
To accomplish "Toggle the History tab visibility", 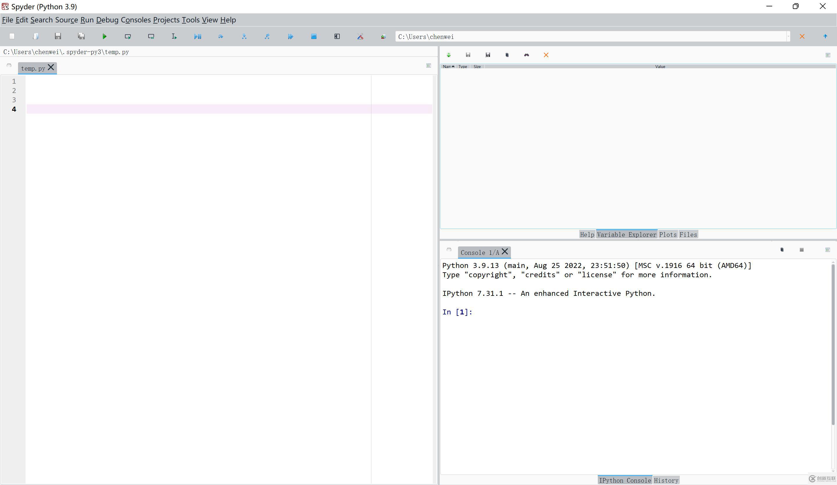I will 666,479.
